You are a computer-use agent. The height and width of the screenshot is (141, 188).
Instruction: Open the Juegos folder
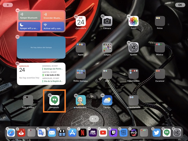tap(107, 48)
